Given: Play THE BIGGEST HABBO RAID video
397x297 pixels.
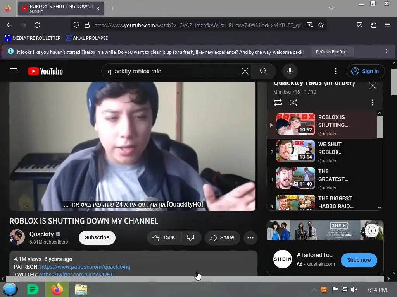Looking at the screenshot, I should point(322,202).
